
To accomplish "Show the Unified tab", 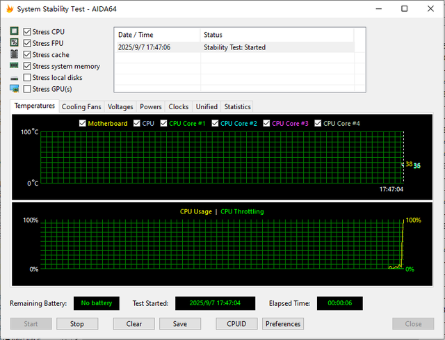I will point(207,106).
